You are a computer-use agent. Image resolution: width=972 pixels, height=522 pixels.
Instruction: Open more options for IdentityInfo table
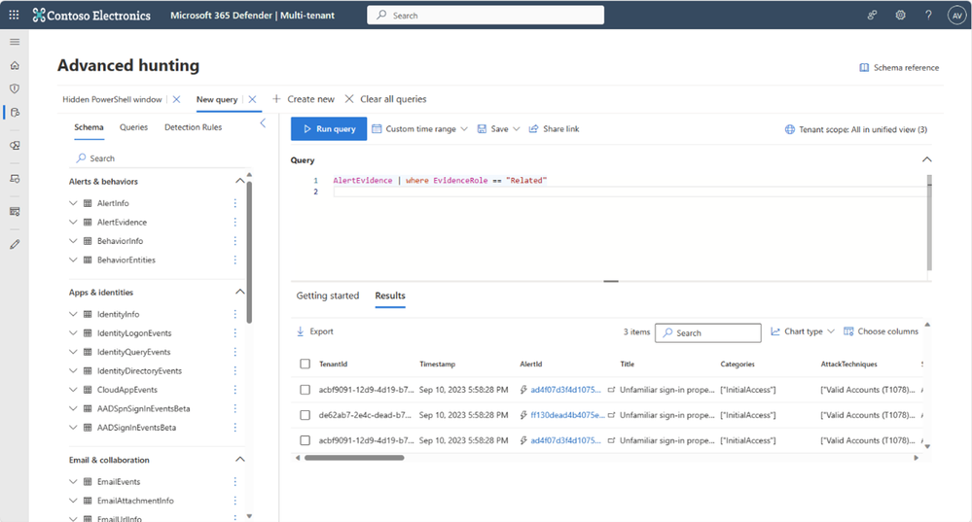click(x=234, y=315)
